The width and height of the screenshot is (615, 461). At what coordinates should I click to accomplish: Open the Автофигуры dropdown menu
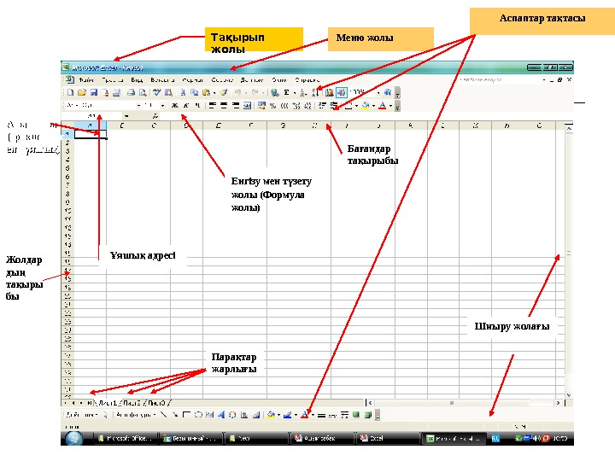[136, 415]
